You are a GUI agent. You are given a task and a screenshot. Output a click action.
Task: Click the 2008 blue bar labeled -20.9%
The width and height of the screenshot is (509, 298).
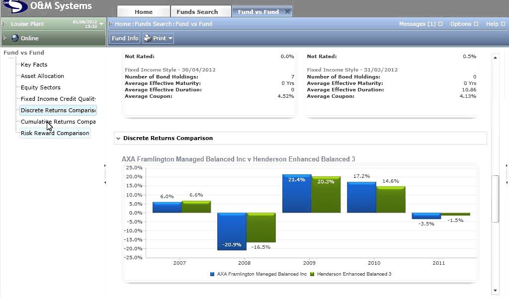tap(232, 231)
